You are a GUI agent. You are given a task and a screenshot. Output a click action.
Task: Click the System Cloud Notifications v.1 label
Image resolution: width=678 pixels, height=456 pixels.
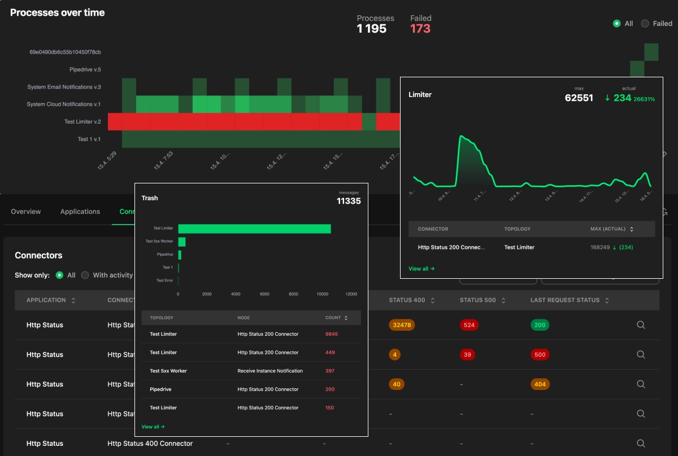click(x=64, y=104)
